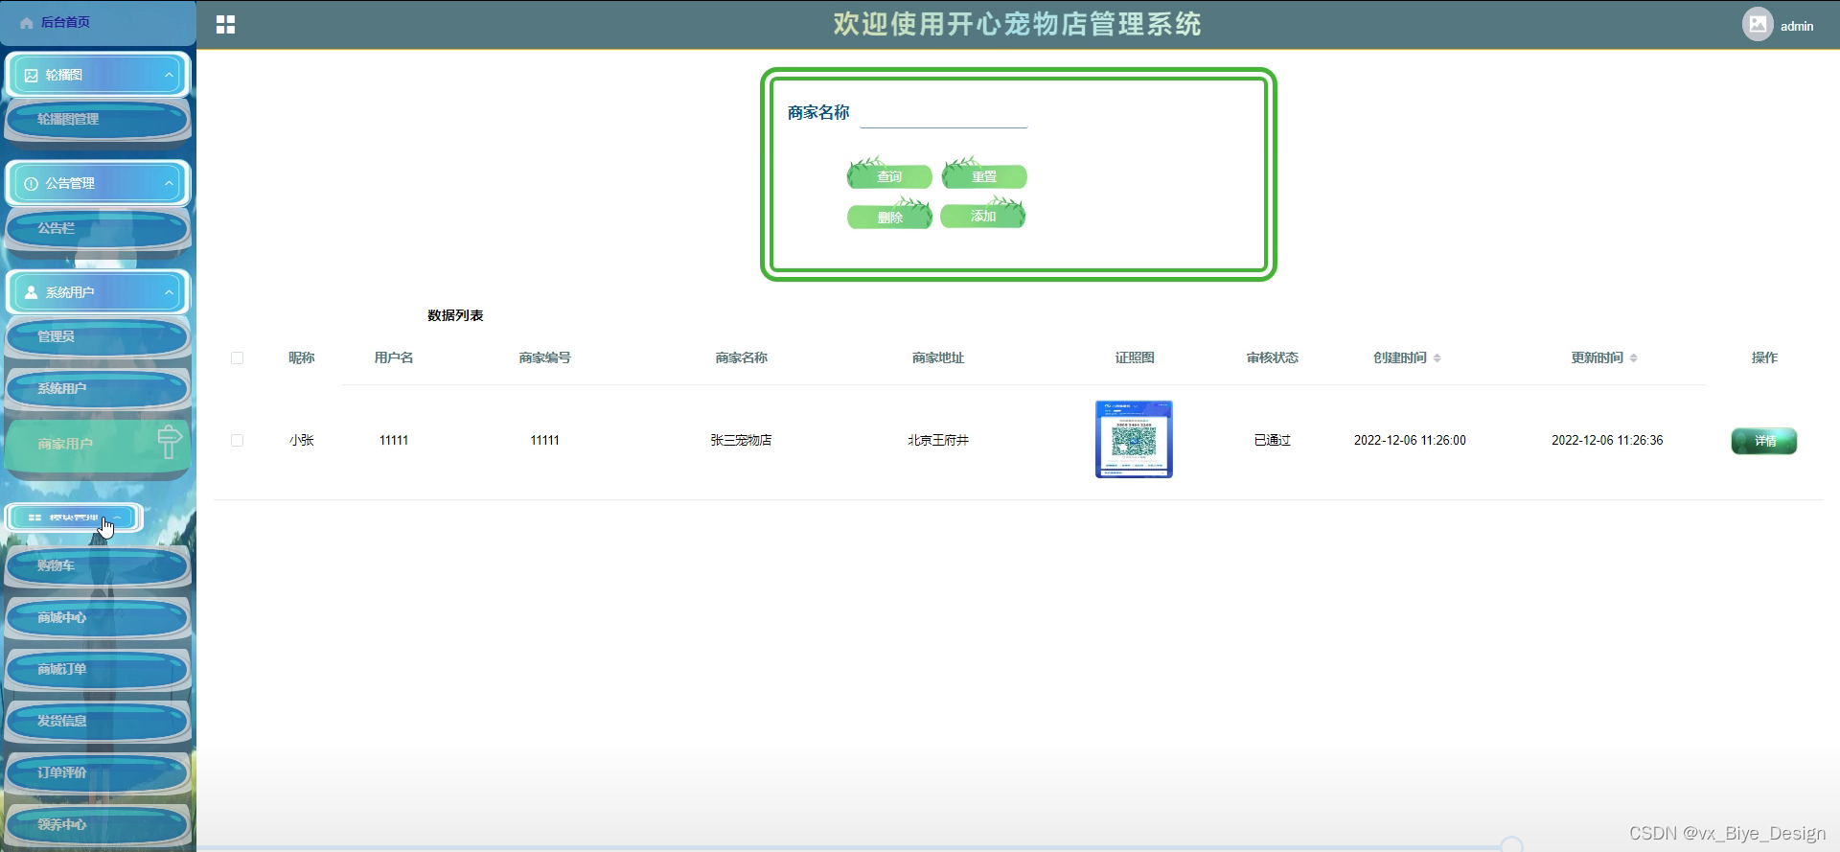
Task: Collapse the 系统用户 menu chevron
Action: [x=170, y=292]
